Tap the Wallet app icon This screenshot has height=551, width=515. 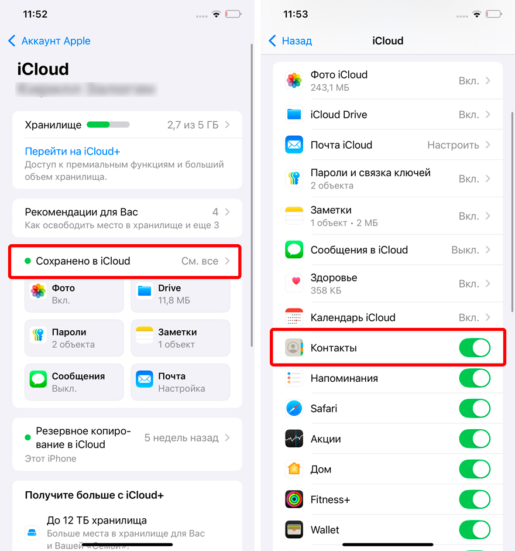point(294,529)
